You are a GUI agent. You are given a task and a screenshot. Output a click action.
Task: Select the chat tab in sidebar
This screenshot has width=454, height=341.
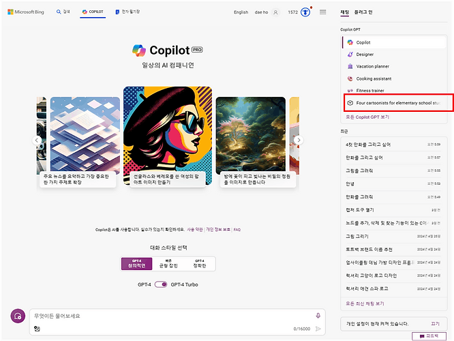[344, 12]
